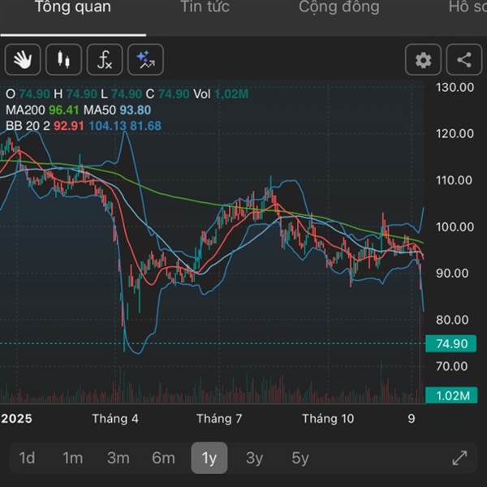Tap the AI sparkle chart analysis icon
Viewport: 487px width, 487px height.
point(145,59)
